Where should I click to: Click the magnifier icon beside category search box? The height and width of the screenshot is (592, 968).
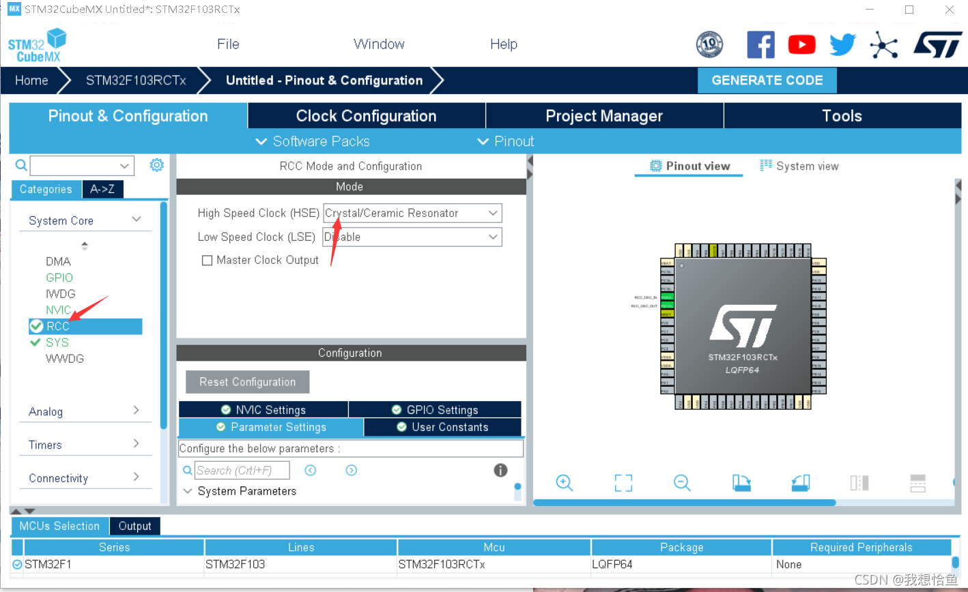point(21,165)
